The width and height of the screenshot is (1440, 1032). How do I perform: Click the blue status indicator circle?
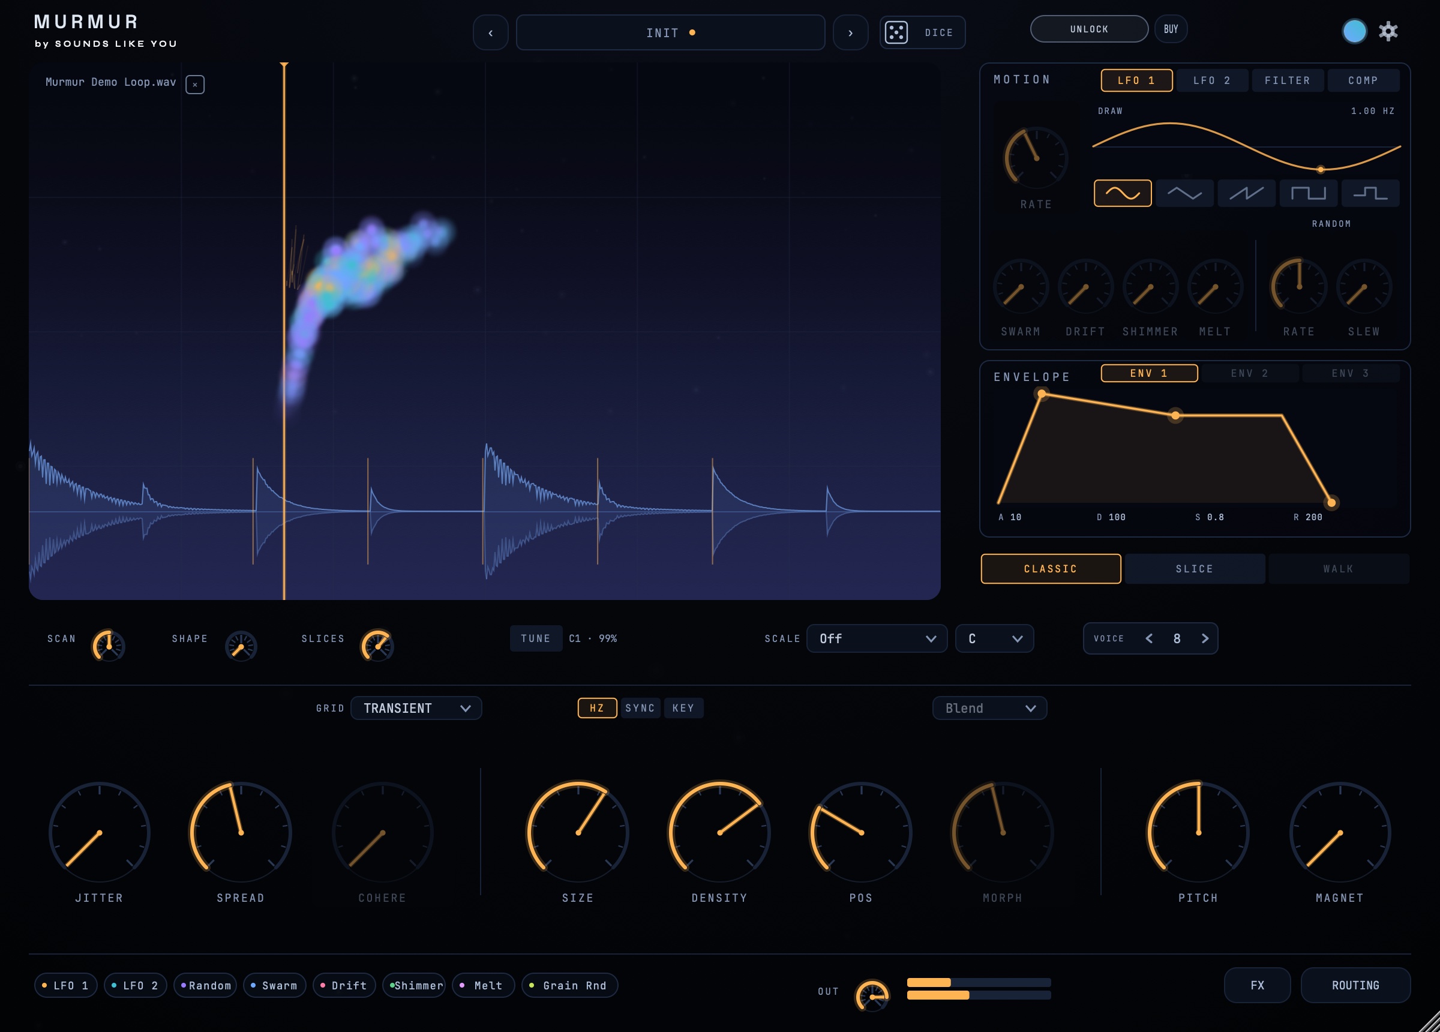click(1354, 31)
